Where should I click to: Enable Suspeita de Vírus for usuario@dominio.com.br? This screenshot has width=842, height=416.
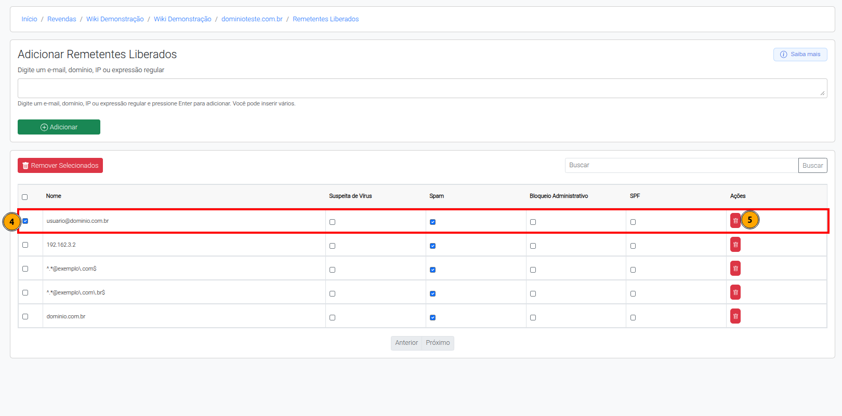(x=332, y=222)
